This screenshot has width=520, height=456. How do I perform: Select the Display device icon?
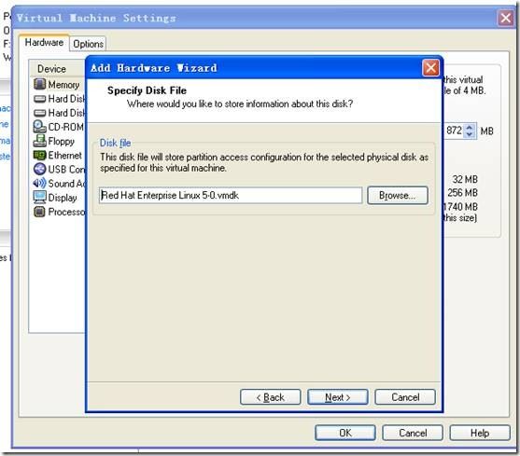[40, 198]
